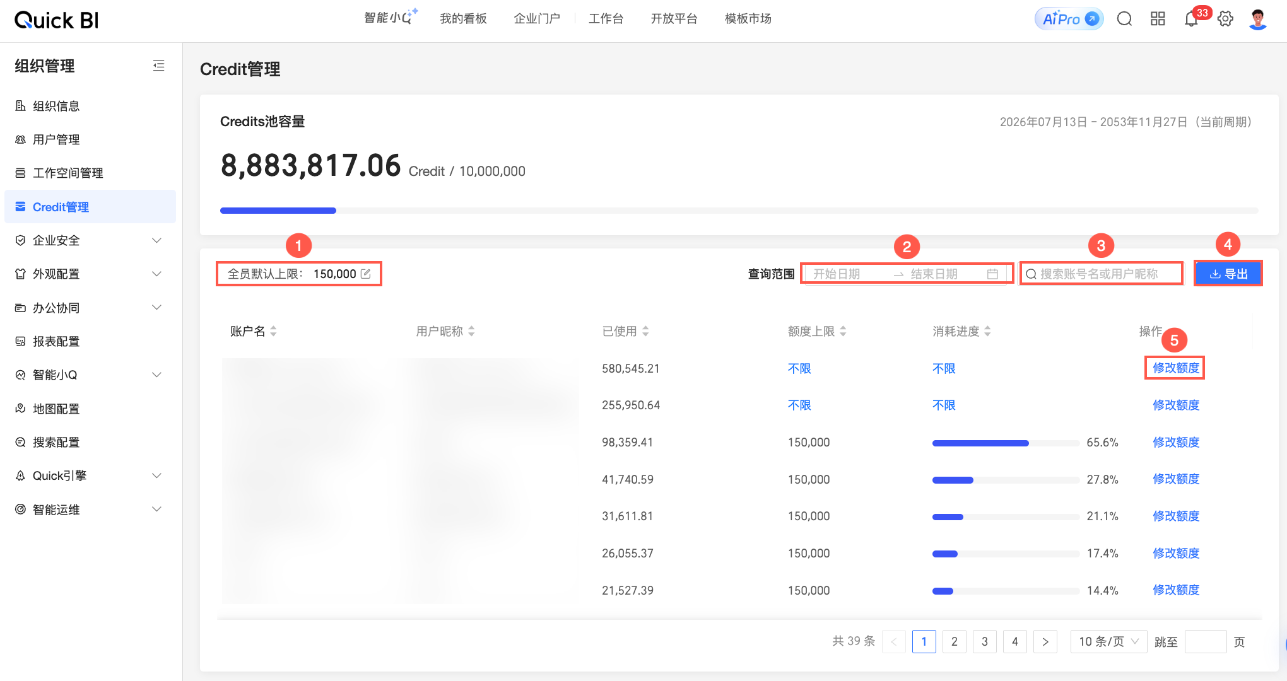
Task: Click 修改额度 for the 26,055.37 row
Action: (1176, 553)
